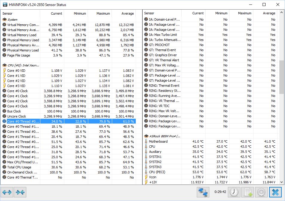The width and height of the screenshot is (285, 201).
Task: Select the Core #3 Thread #1 row
Action: (68, 157)
